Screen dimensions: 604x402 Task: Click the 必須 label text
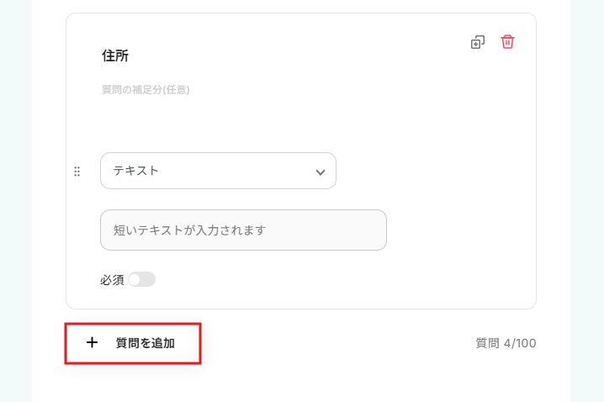pos(112,279)
